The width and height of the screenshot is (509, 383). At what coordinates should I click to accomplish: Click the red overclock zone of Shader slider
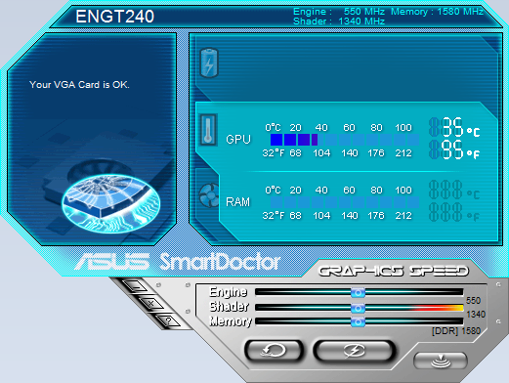pyautogui.click(x=437, y=308)
